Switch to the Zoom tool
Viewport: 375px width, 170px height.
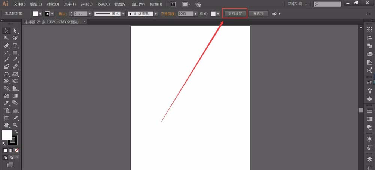pyautogui.click(x=15, y=125)
